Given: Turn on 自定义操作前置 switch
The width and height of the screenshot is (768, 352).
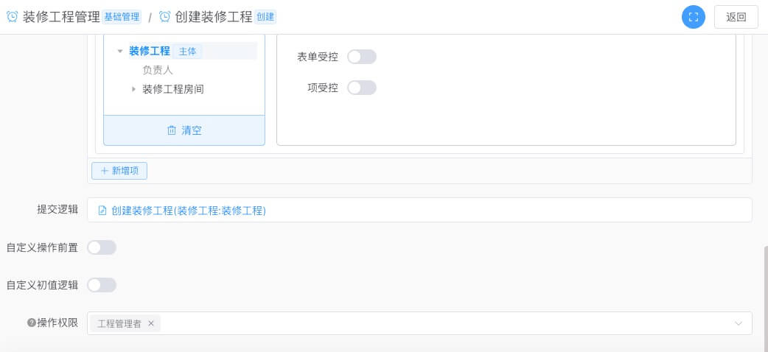Looking at the screenshot, I should (102, 247).
